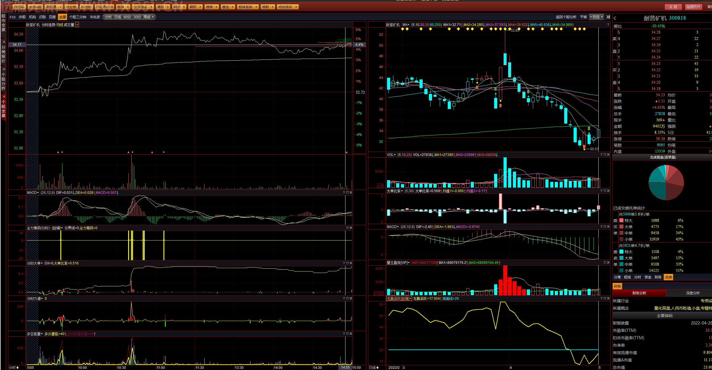
Task: Expand the 期权 dropdown
Action: point(200,7)
